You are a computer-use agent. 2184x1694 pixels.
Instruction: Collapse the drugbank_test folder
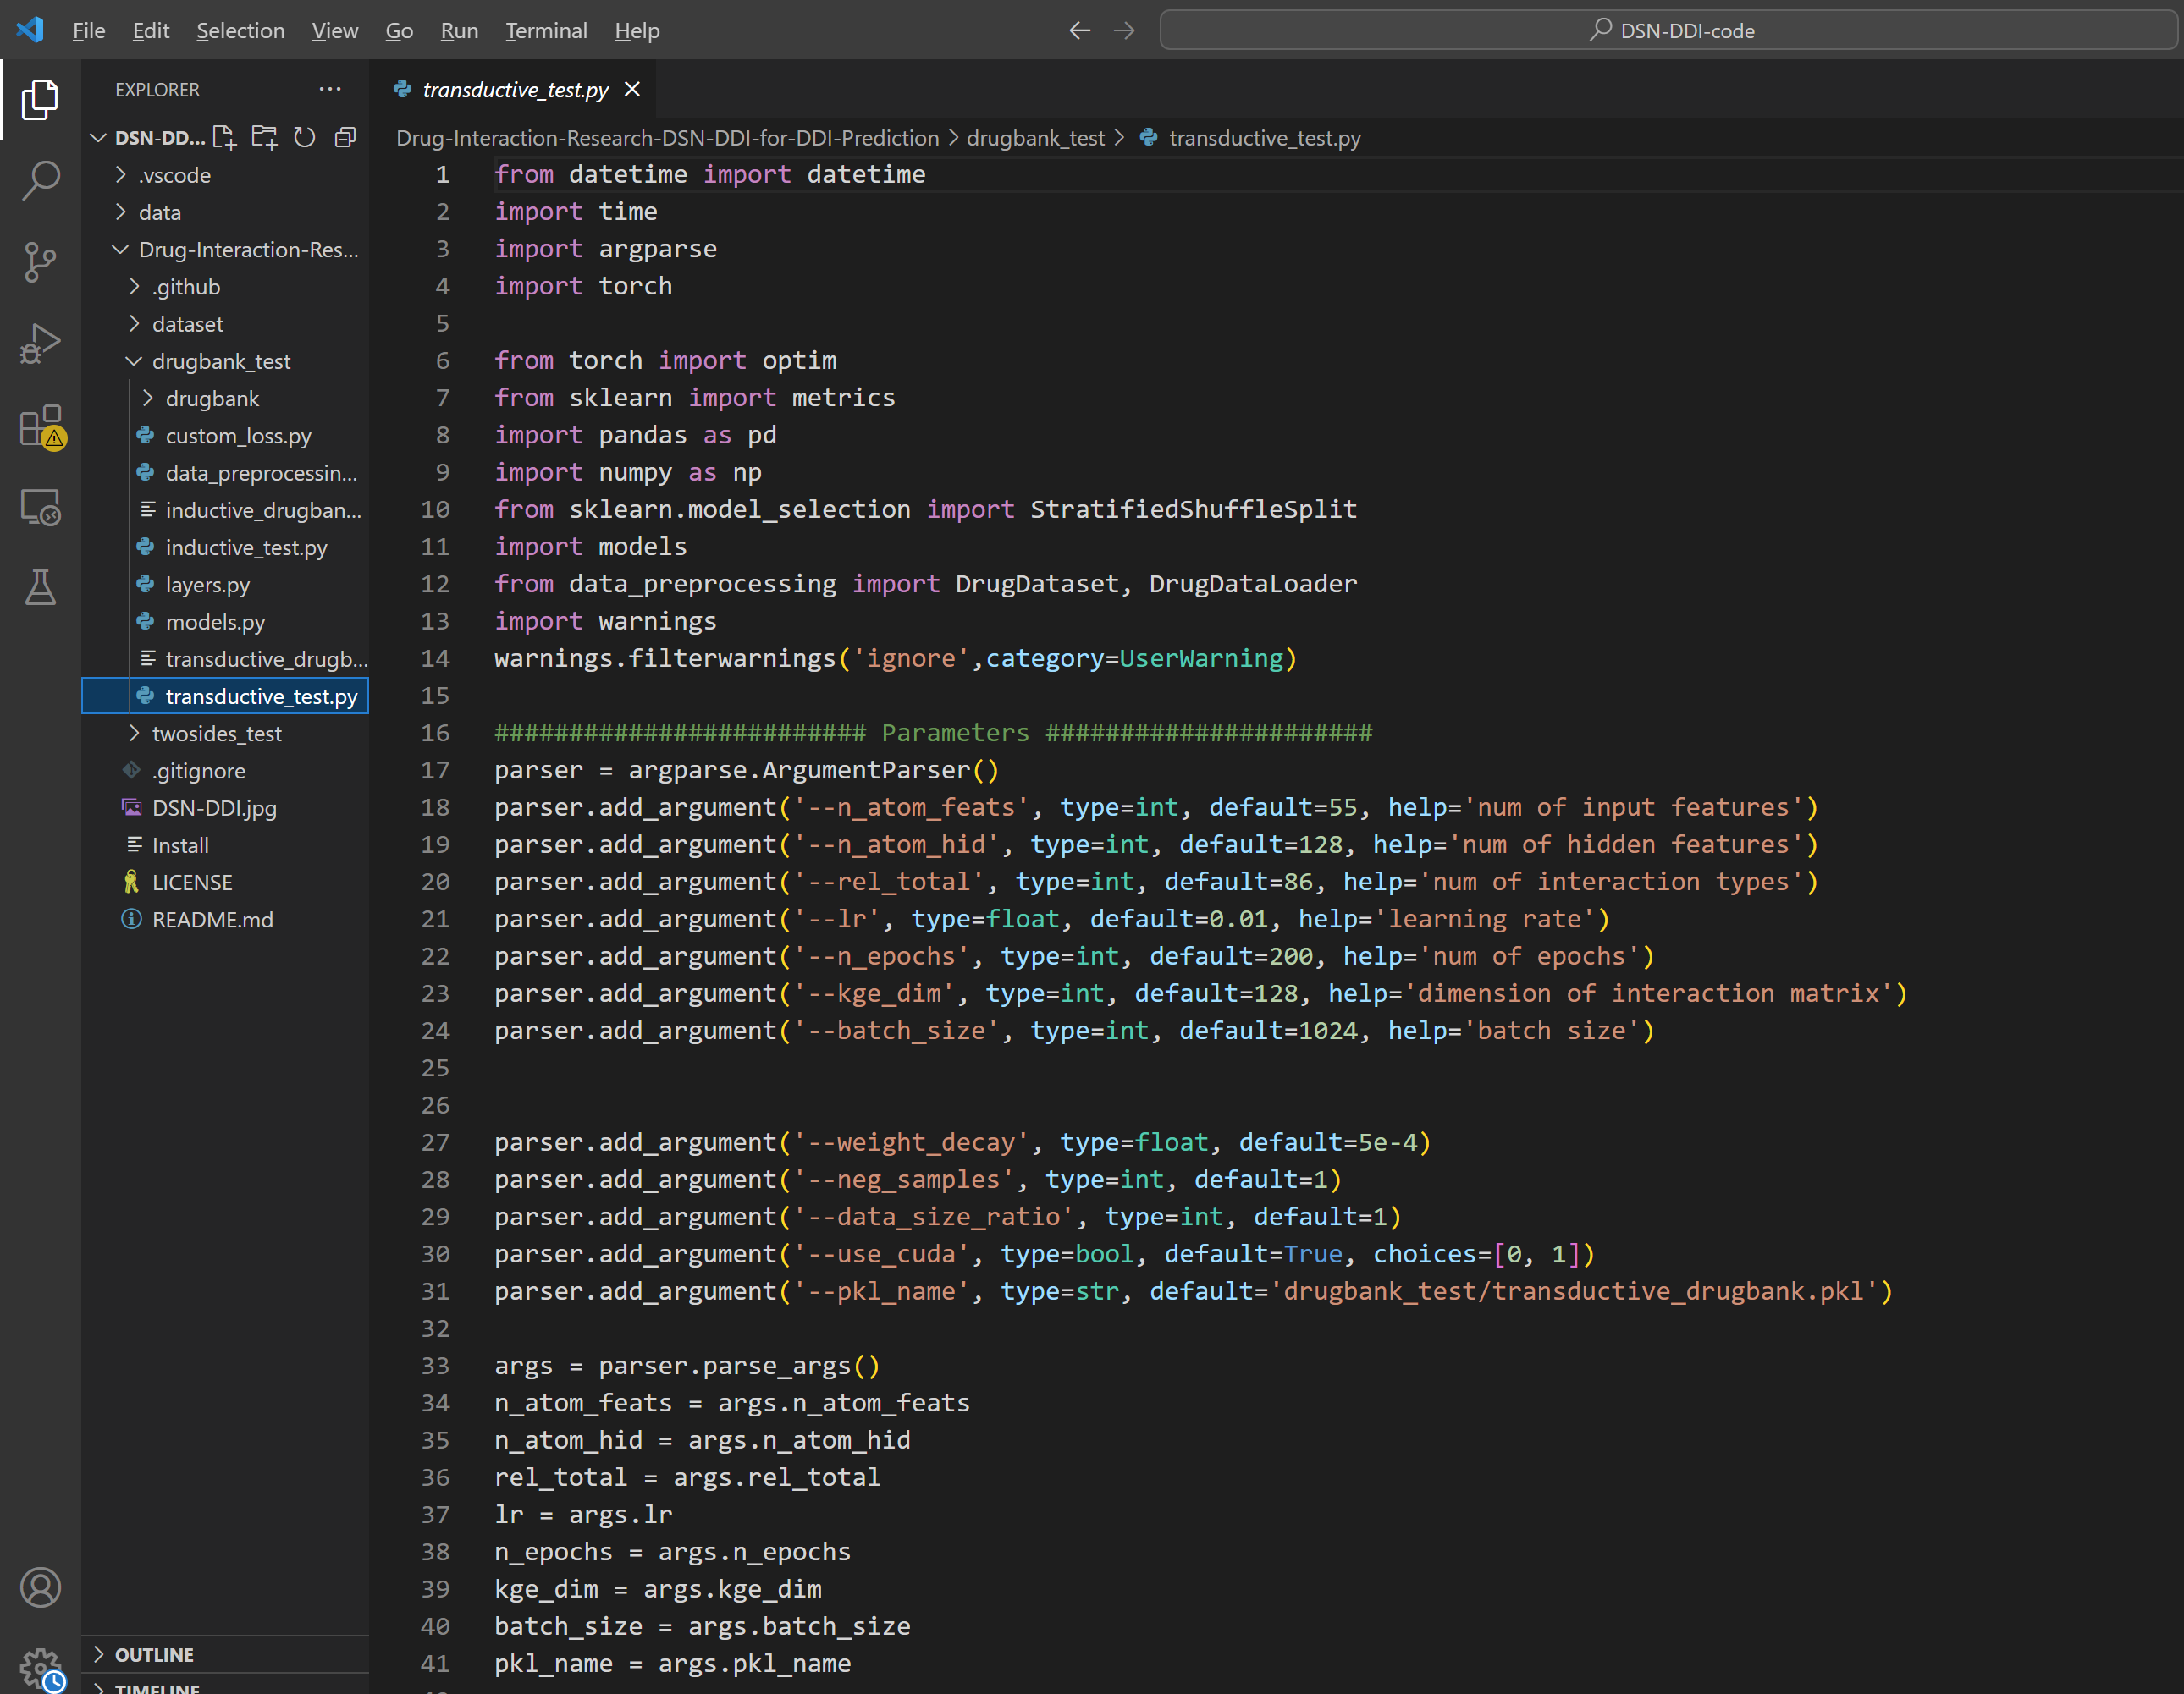click(220, 360)
